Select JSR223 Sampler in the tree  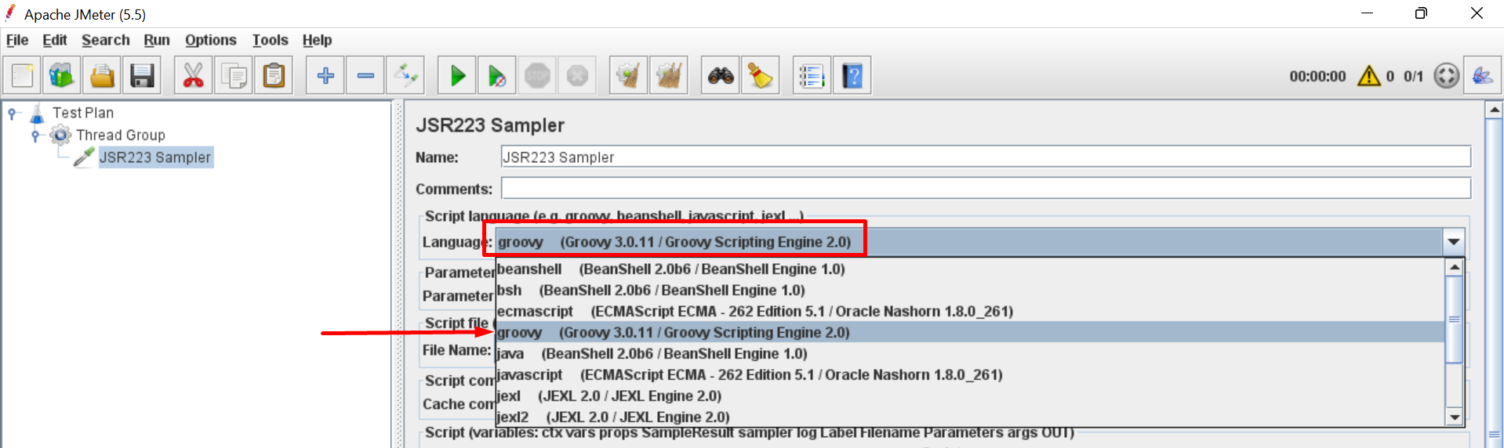pyautogui.click(x=155, y=157)
